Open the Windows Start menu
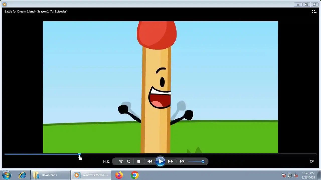 point(7,175)
